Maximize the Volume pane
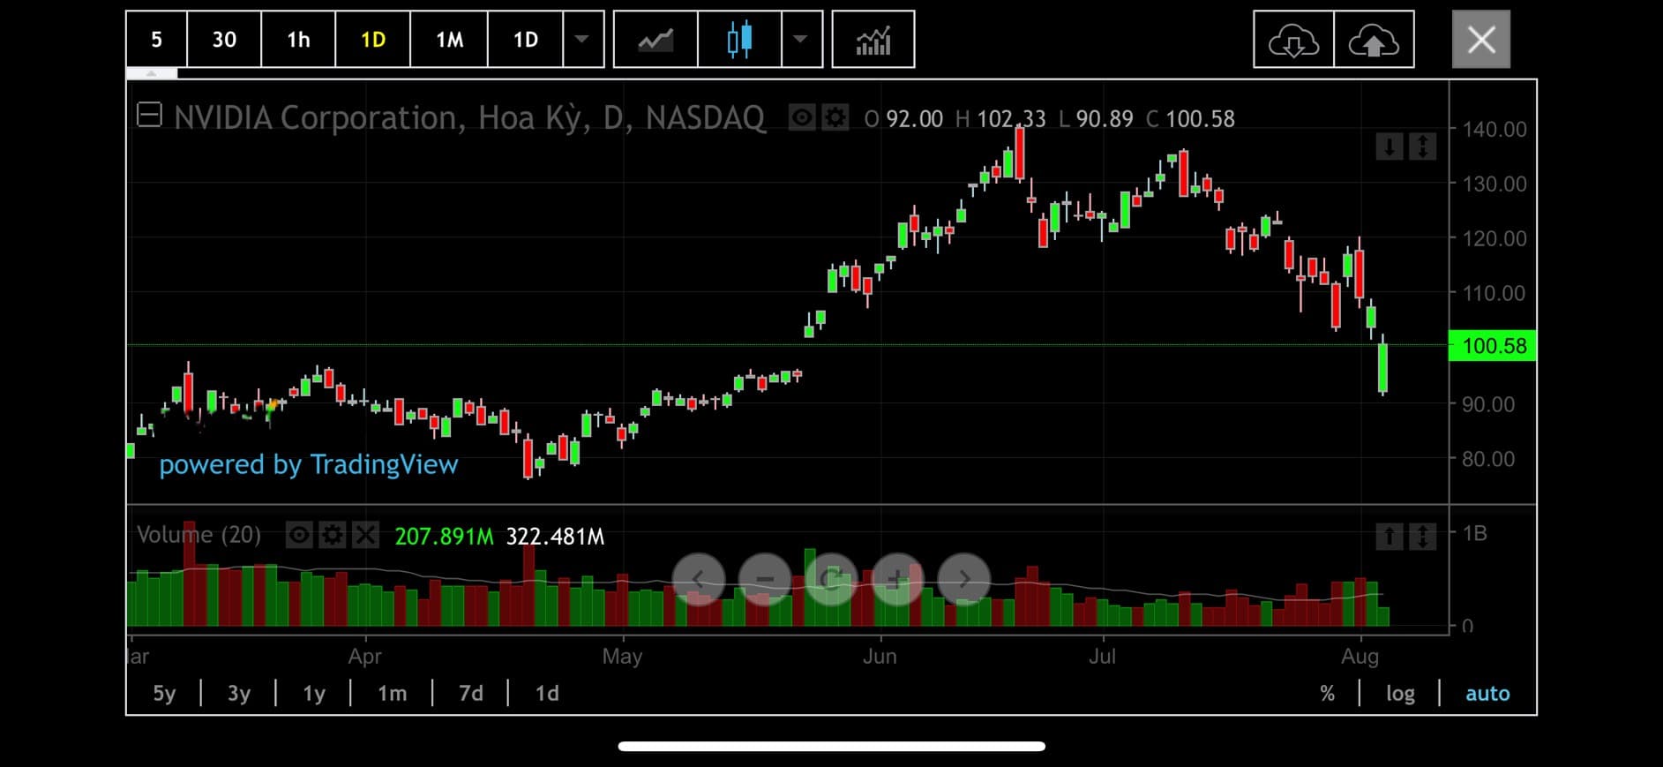 pyautogui.click(x=1422, y=536)
